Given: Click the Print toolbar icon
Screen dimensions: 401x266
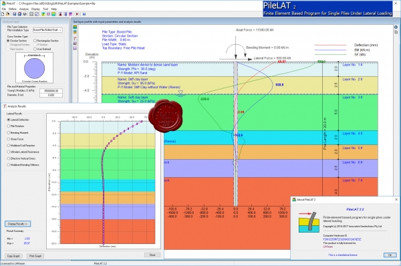Looking at the screenshot, I should tap(25, 14).
